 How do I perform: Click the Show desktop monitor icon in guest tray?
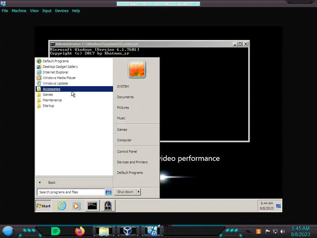[279, 206]
